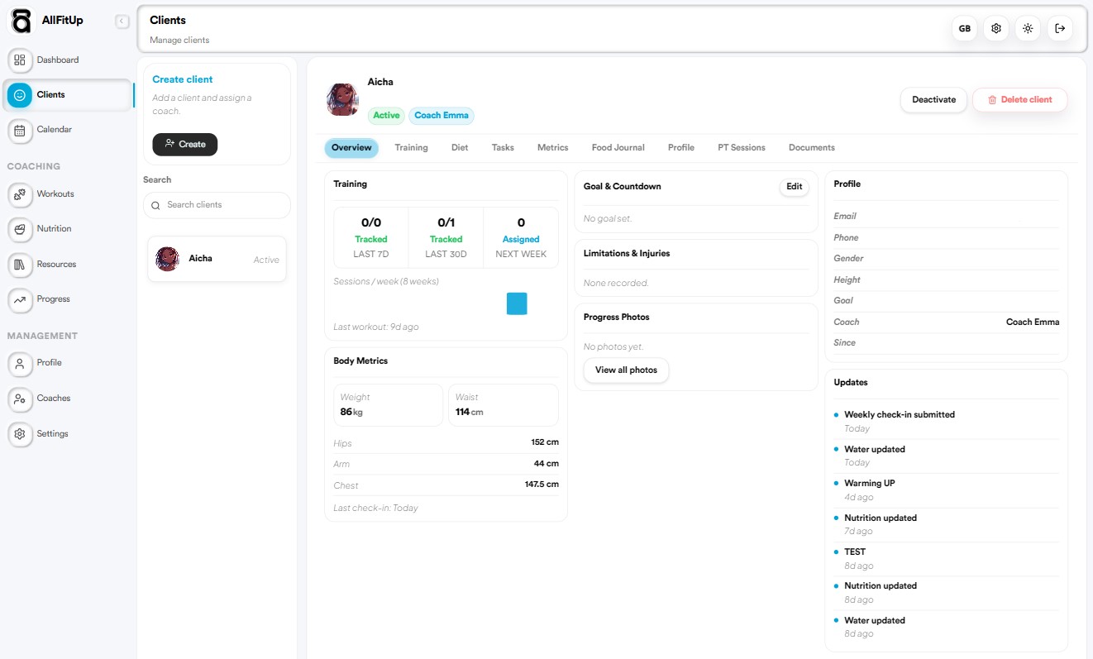This screenshot has height=659, width=1093.
Task: Open the gear settings icon in header
Action: tap(996, 28)
